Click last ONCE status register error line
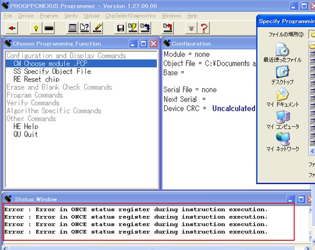 pos(136,232)
